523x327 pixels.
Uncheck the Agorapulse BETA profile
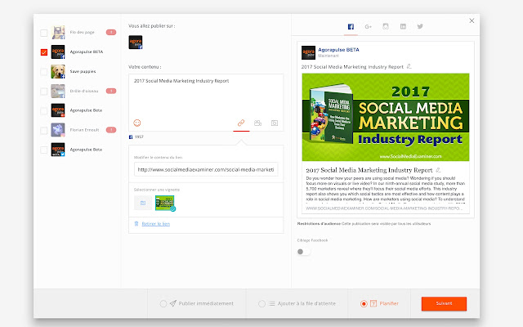[43, 52]
